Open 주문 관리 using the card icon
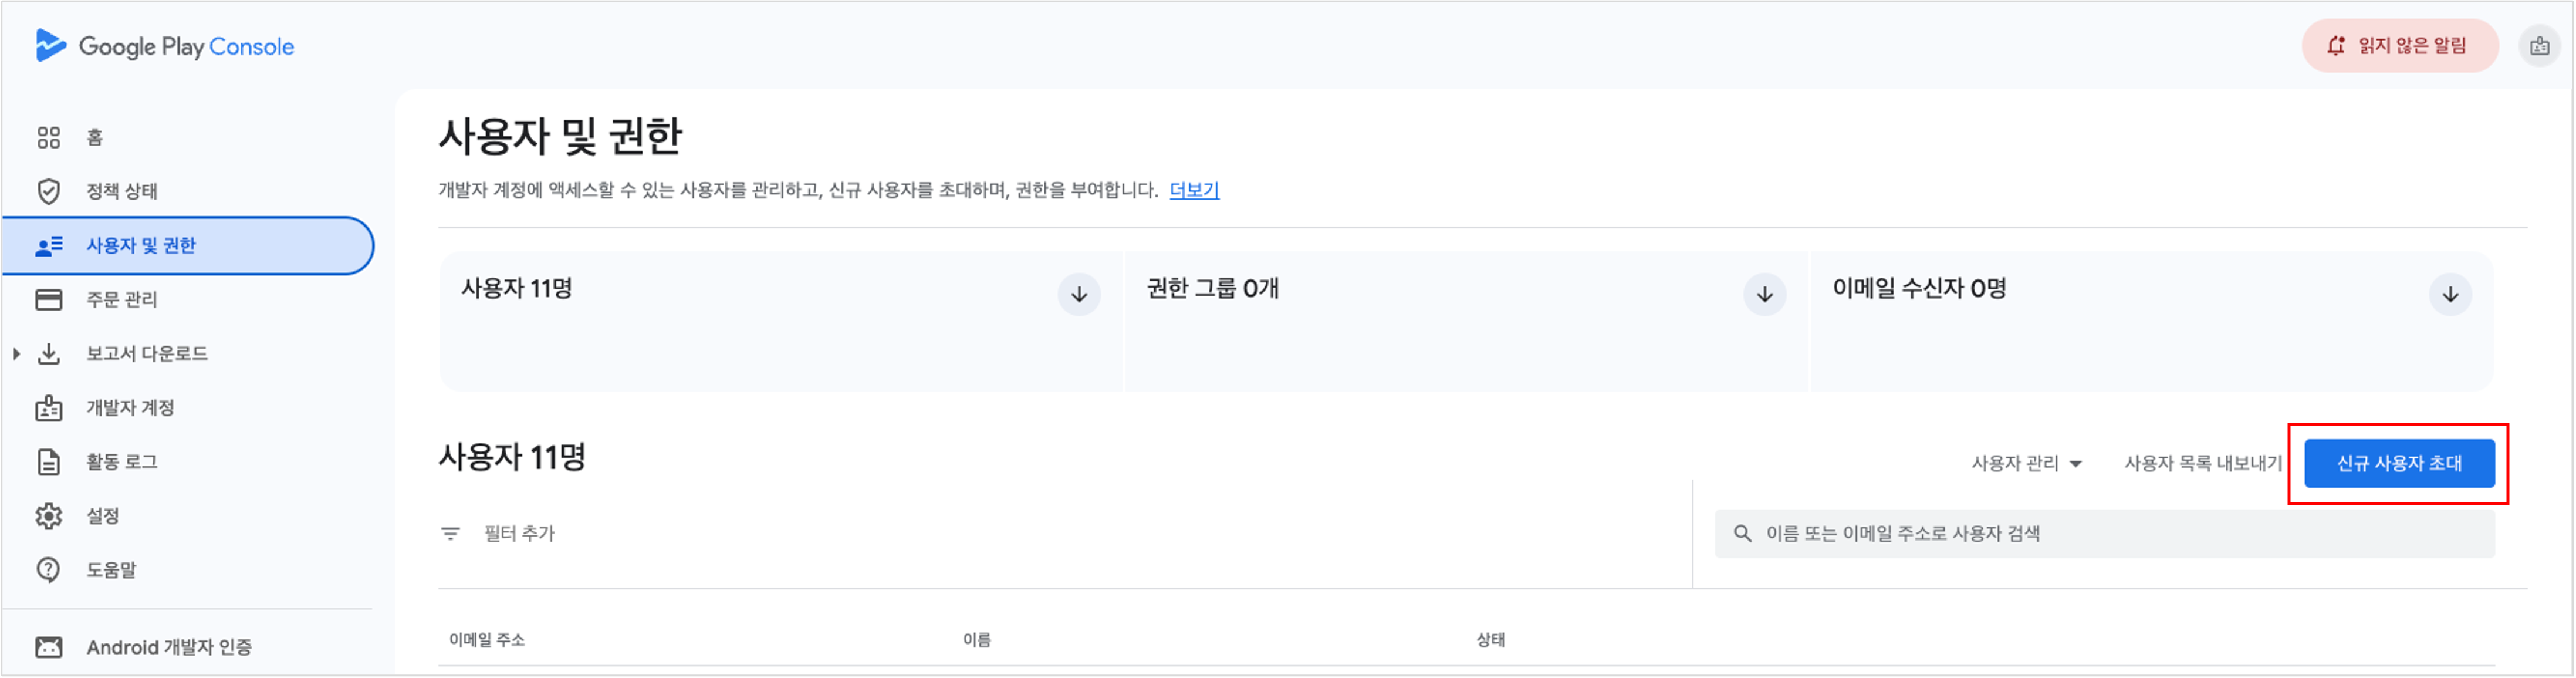 (x=48, y=299)
